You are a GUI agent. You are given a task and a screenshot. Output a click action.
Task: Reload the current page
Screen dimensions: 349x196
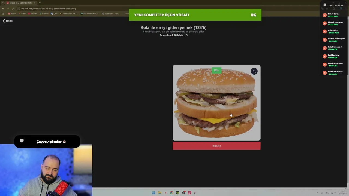13,8
